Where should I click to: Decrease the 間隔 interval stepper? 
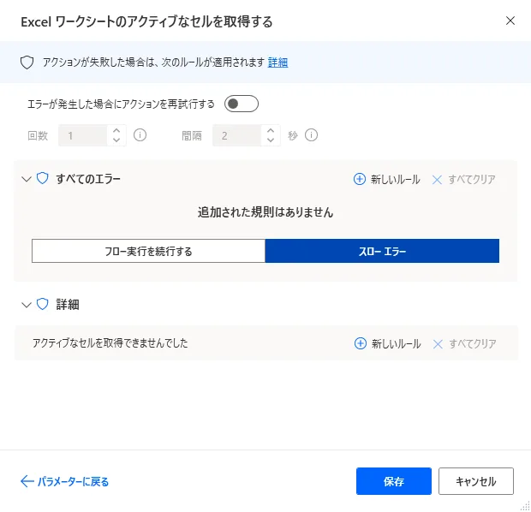pyautogui.click(x=271, y=140)
